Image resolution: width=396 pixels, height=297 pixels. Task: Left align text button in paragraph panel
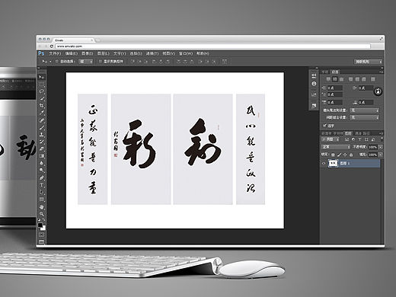(328, 79)
